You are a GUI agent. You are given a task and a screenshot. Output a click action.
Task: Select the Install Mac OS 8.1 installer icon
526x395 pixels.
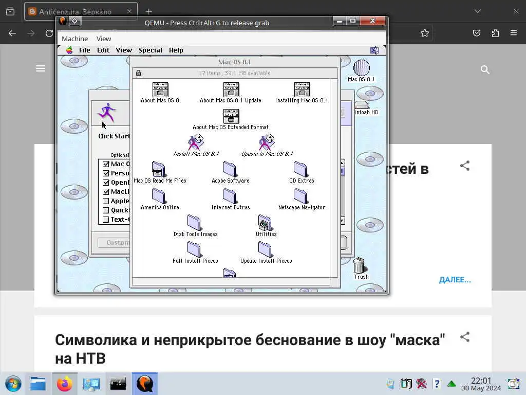[x=196, y=143]
